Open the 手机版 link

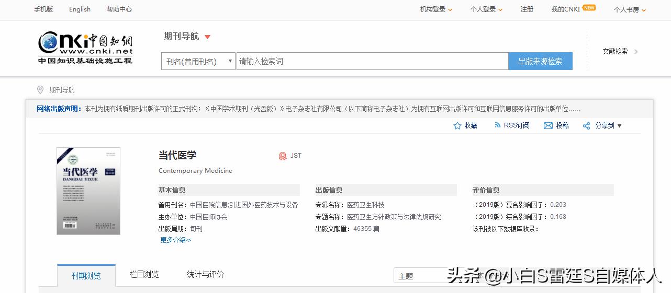(x=43, y=9)
